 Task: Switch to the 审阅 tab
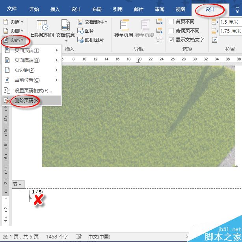[x=160, y=9]
